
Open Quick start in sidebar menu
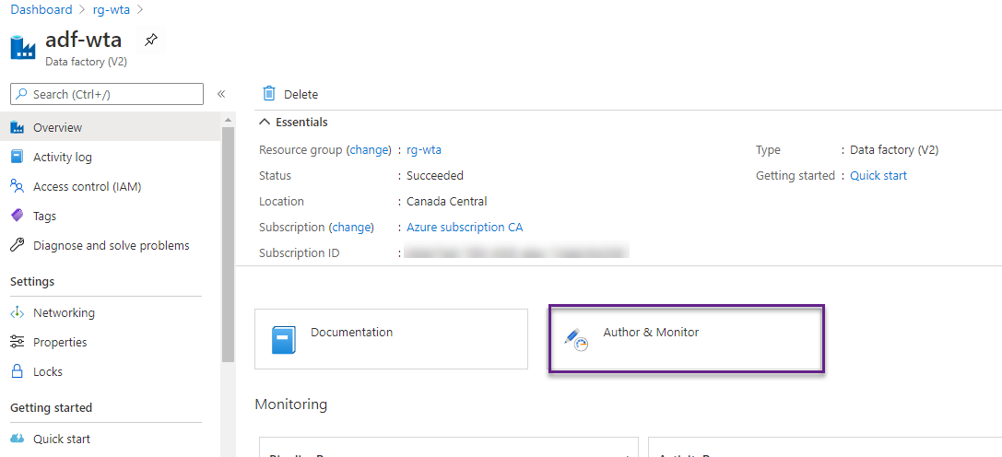61,439
